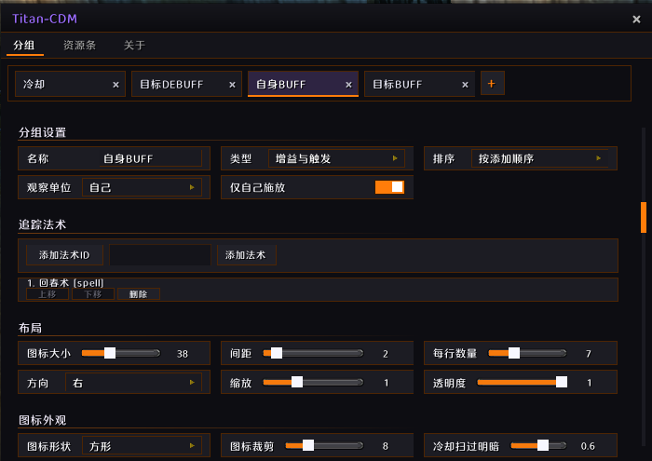Click the 透明度 slider handle

click(x=562, y=382)
